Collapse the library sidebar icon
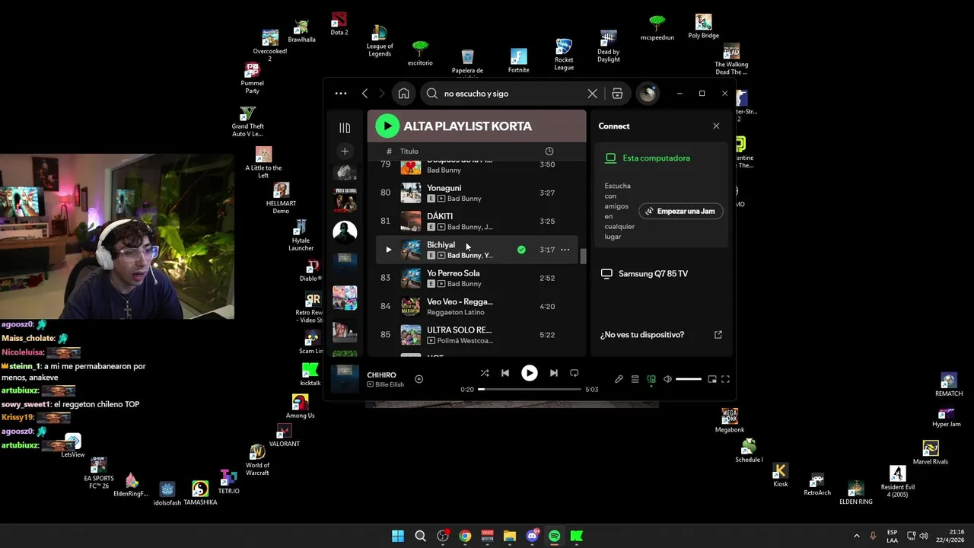The image size is (974, 548). click(345, 128)
